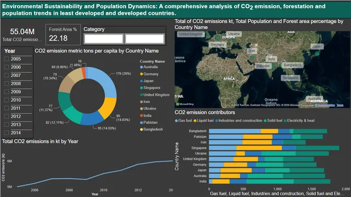Click the Country Name legend heading
351x197 pixels.
[152, 61]
